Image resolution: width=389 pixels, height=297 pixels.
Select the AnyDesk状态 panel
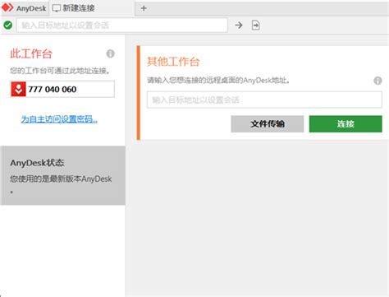click(x=63, y=175)
